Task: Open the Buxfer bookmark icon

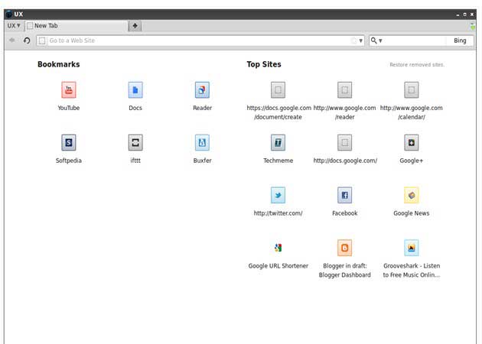Action: (x=202, y=143)
